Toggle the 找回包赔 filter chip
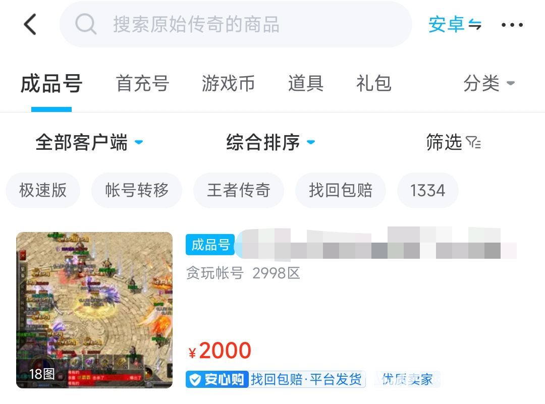545x404 pixels. click(x=341, y=190)
